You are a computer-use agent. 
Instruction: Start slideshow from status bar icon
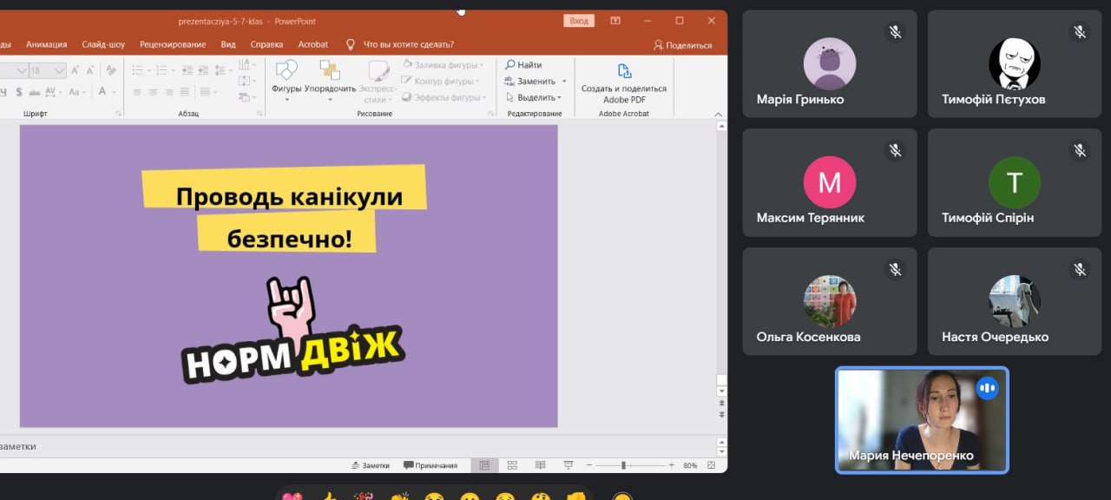tap(569, 465)
